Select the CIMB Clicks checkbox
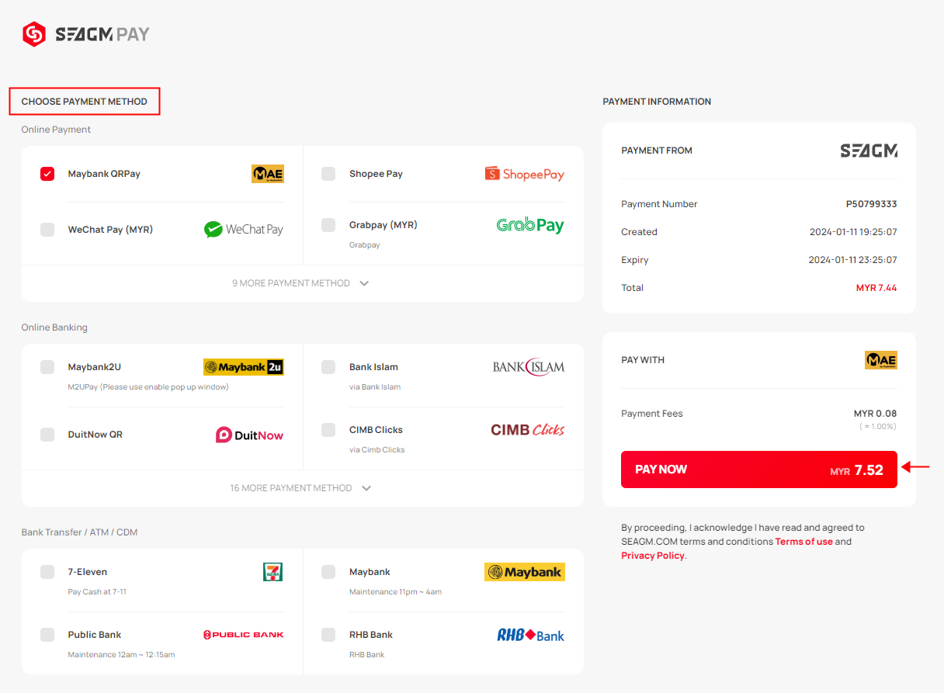This screenshot has height=693, width=944. (328, 430)
